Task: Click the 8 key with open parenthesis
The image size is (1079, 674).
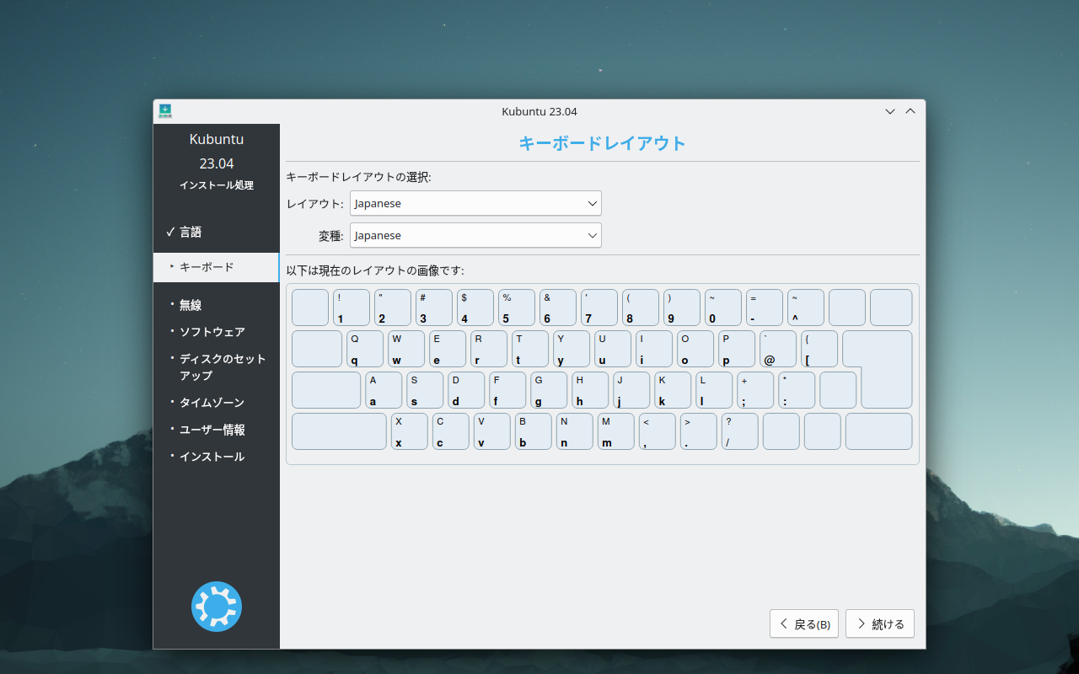Action: pos(641,308)
